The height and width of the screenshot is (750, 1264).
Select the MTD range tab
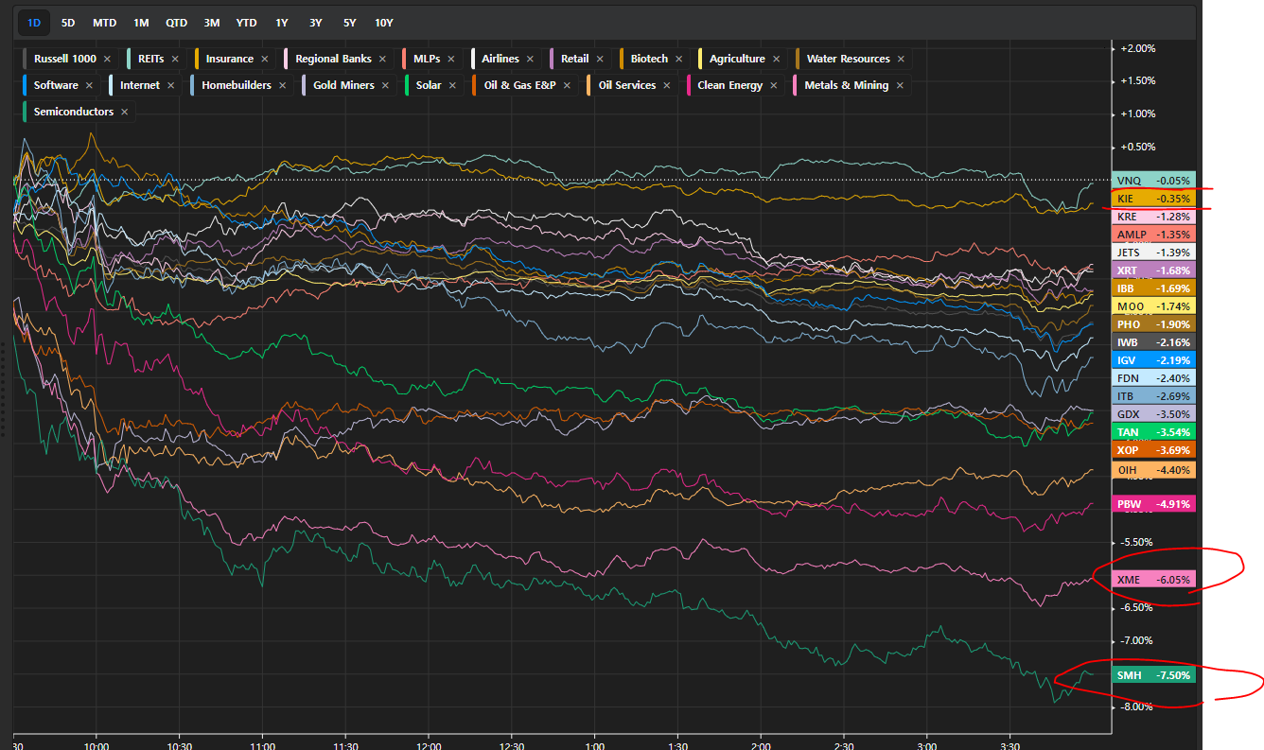pos(104,22)
